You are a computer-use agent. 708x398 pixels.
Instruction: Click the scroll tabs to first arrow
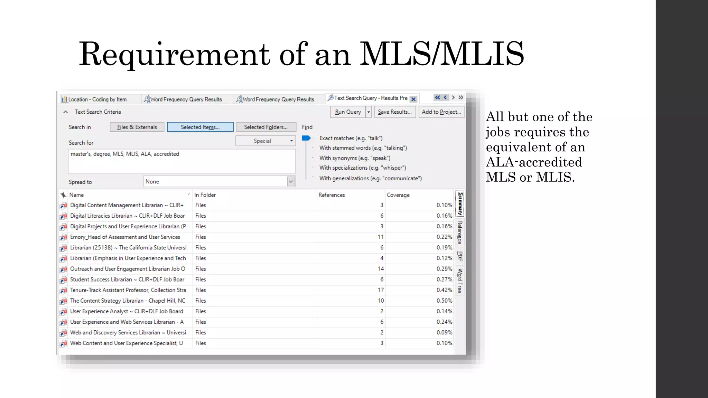pos(438,97)
